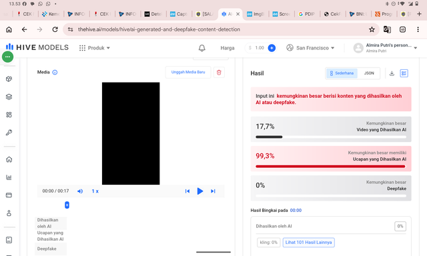The image size is (427, 256).
Task: Click the Ucapan yang Dihasilkan AI timeline label
Action: [x=51, y=236]
